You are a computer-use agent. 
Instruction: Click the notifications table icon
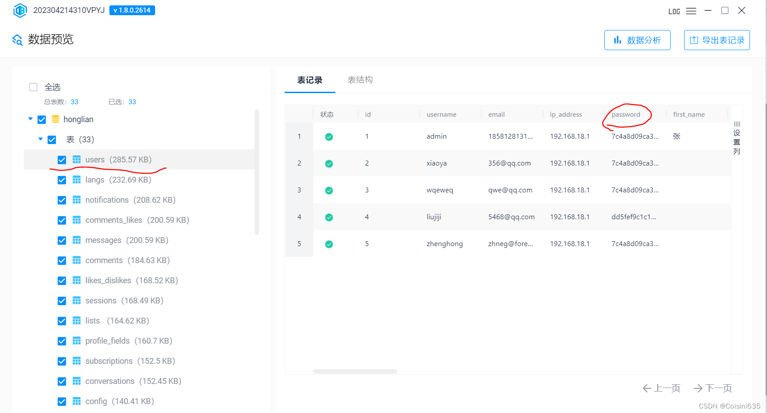coord(77,200)
